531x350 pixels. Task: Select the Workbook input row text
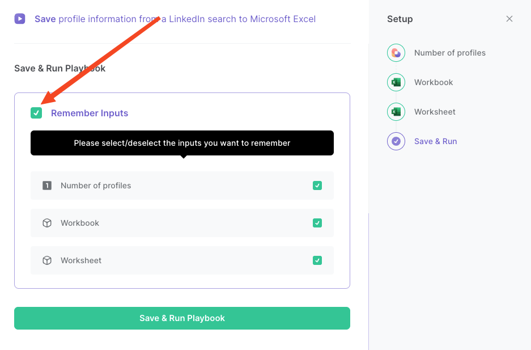[80, 223]
